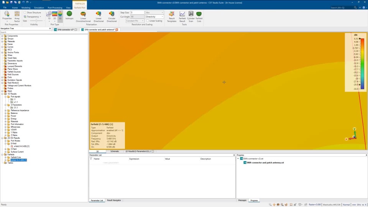Open Result Templates tool
Image resolution: width=368 pixels, height=207 pixels.
(x=172, y=16)
